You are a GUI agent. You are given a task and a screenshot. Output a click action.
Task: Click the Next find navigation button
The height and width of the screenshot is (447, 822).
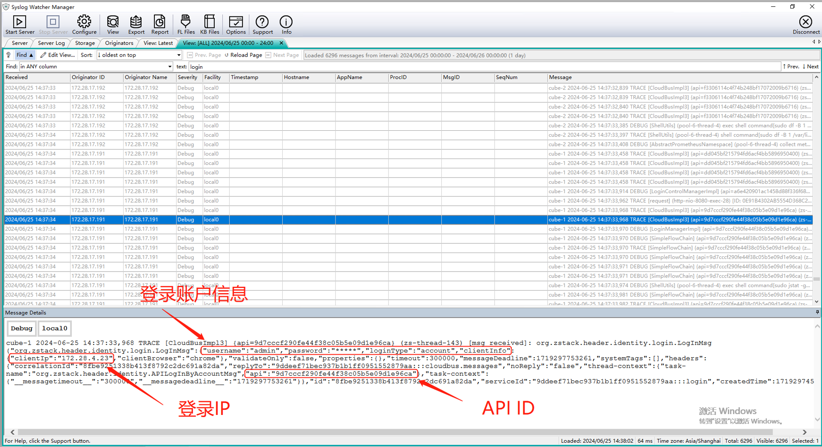811,66
